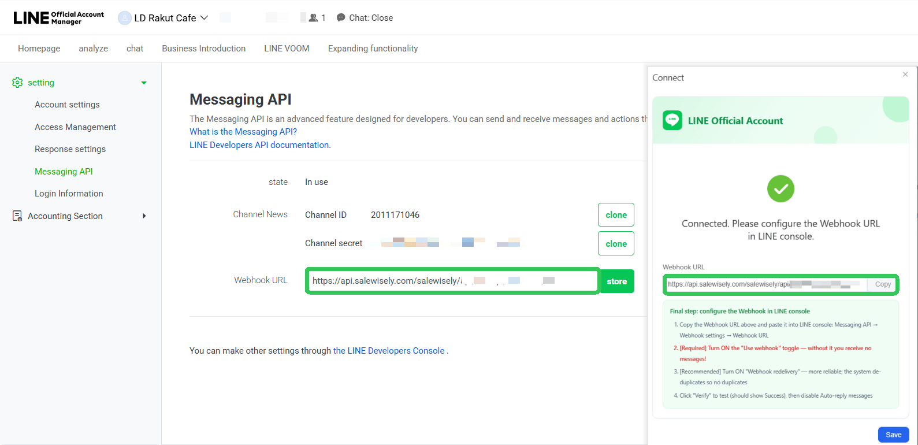Clone the Channel secret value
The image size is (918, 445).
616,243
